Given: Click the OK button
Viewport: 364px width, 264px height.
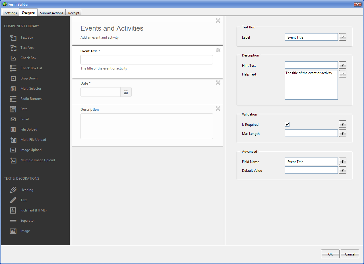Looking at the screenshot, I should pyautogui.click(x=330, y=254).
